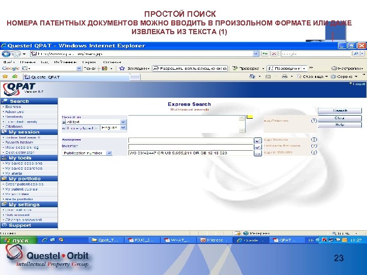Click the Search button on the right
The width and height of the screenshot is (367, 275).
coord(339,111)
